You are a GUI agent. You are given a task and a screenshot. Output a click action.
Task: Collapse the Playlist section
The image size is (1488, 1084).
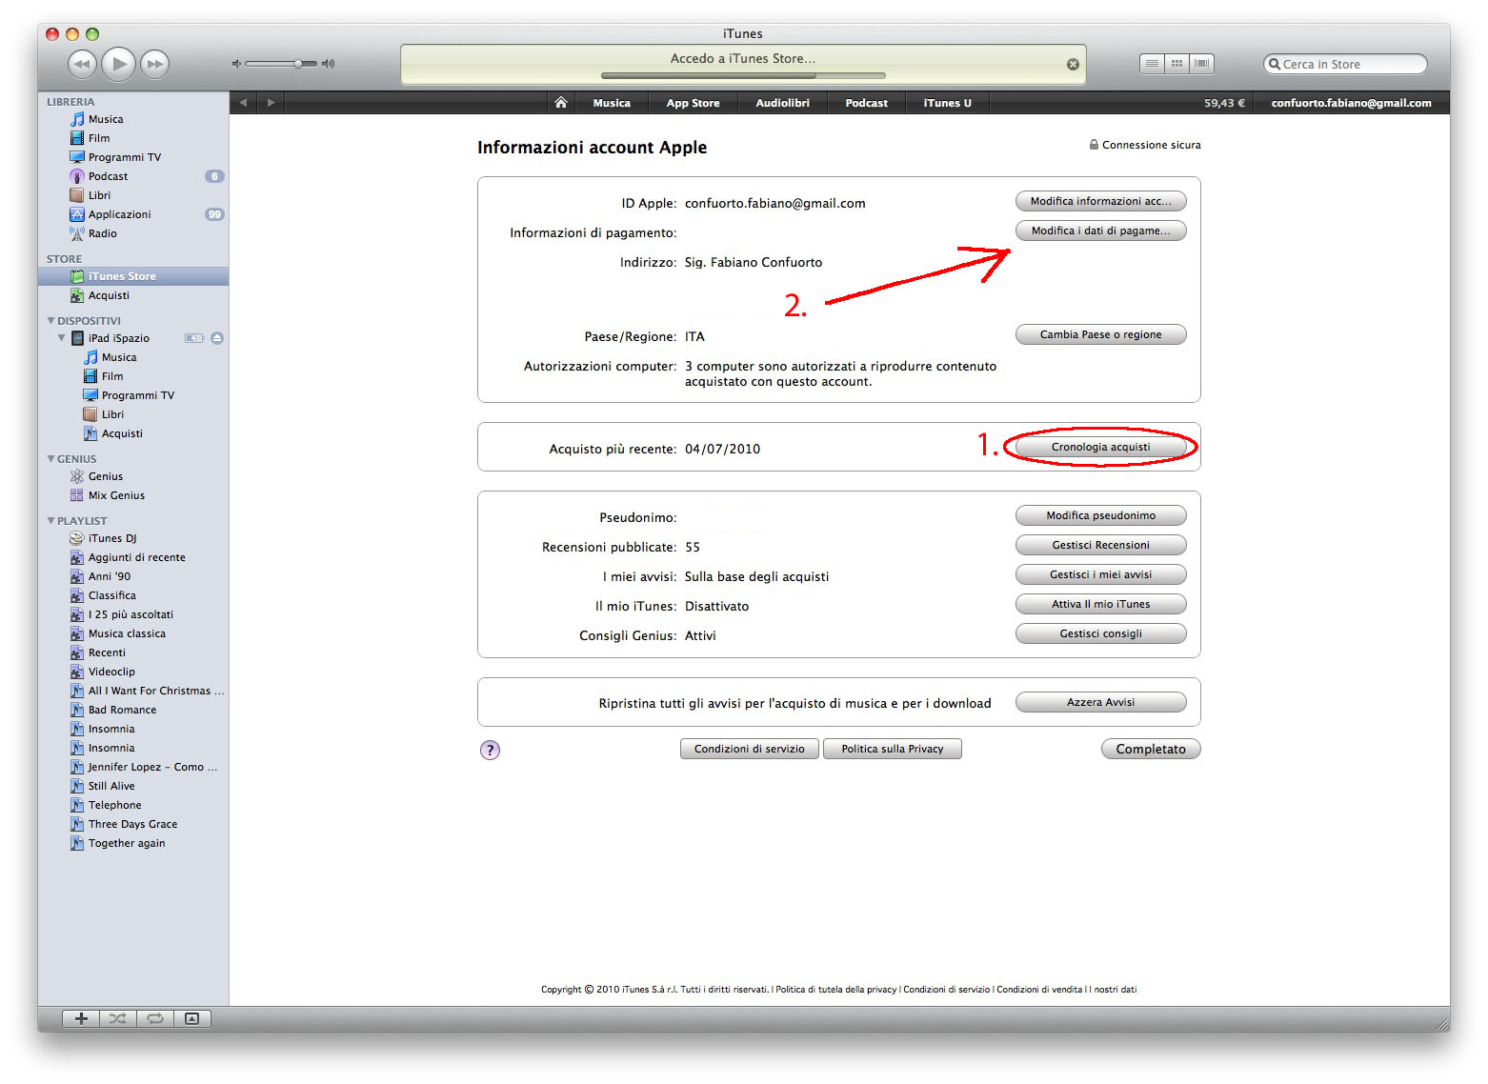[50, 521]
